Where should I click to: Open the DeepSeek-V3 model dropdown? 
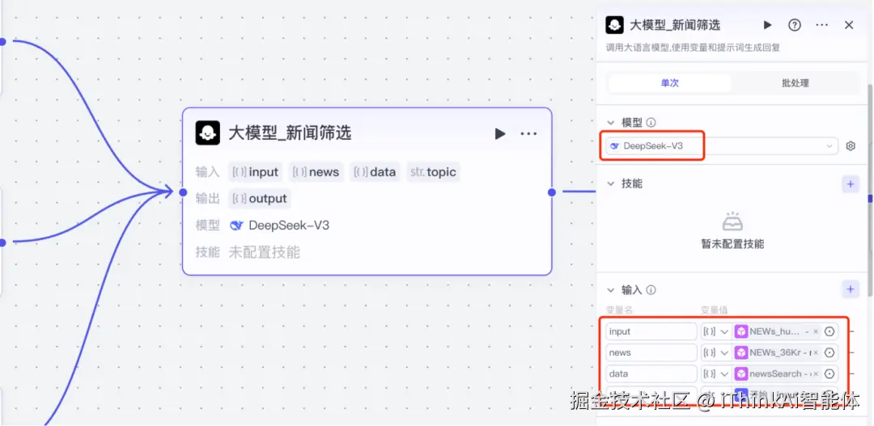click(x=722, y=146)
